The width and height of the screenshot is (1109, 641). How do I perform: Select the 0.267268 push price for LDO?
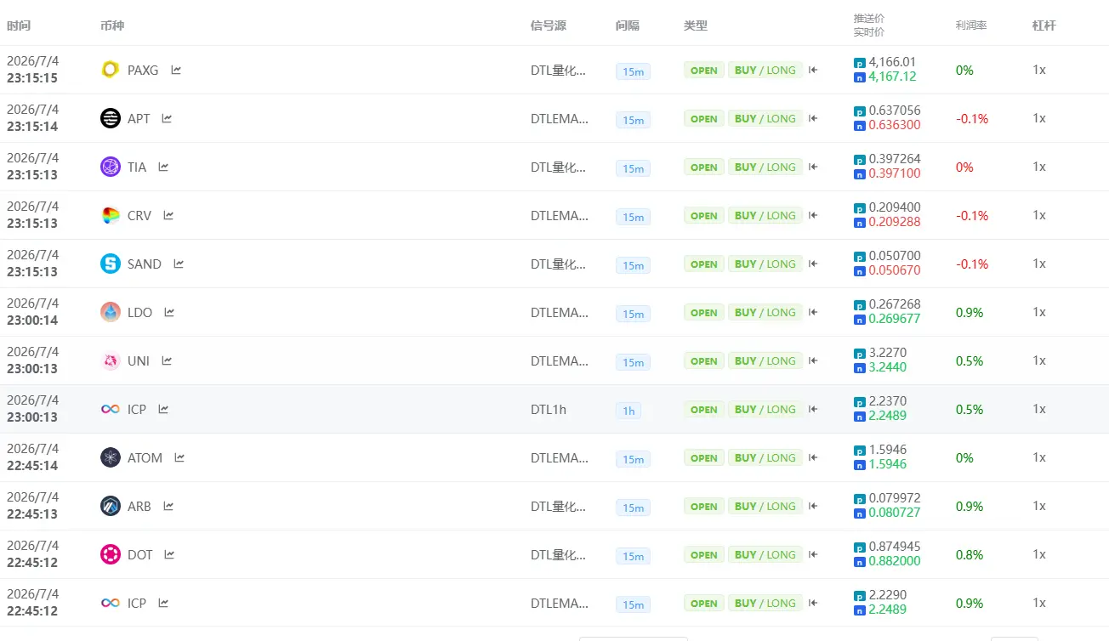coord(895,304)
